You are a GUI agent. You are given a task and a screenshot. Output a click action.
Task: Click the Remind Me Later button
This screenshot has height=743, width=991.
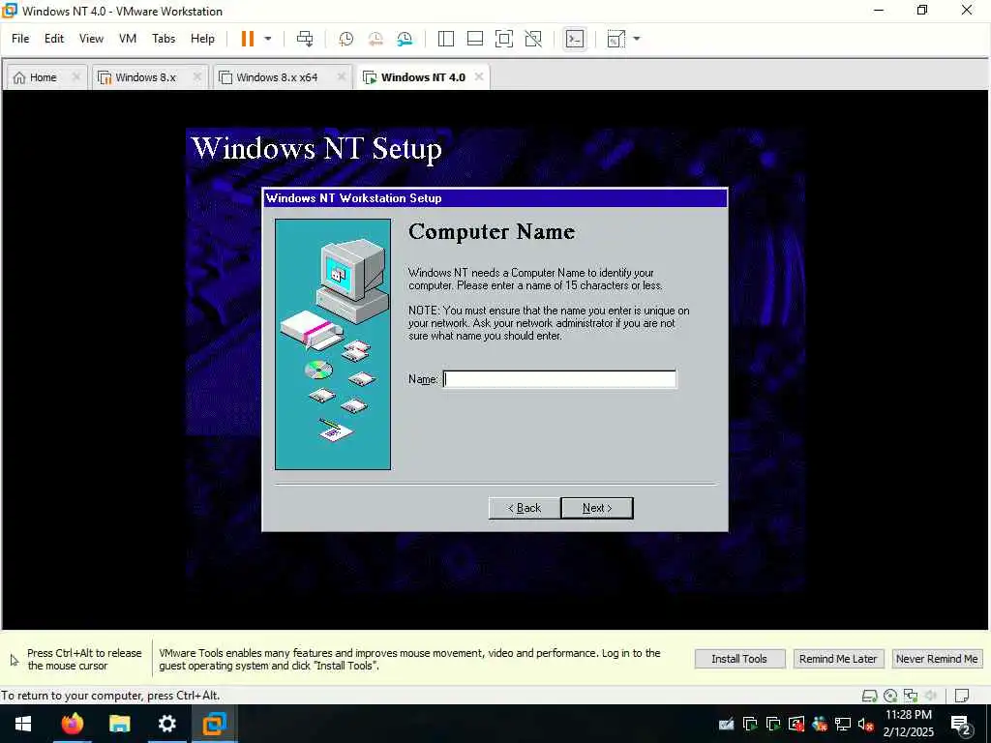click(837, 659)
